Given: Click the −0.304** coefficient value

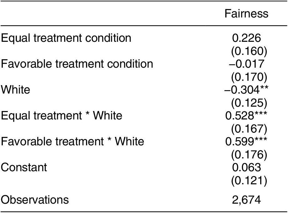Looking at the screenshot, I should click(x=246, y=90).
